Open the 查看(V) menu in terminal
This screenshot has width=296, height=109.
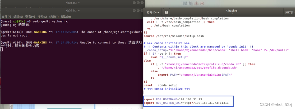pos(30,17)
